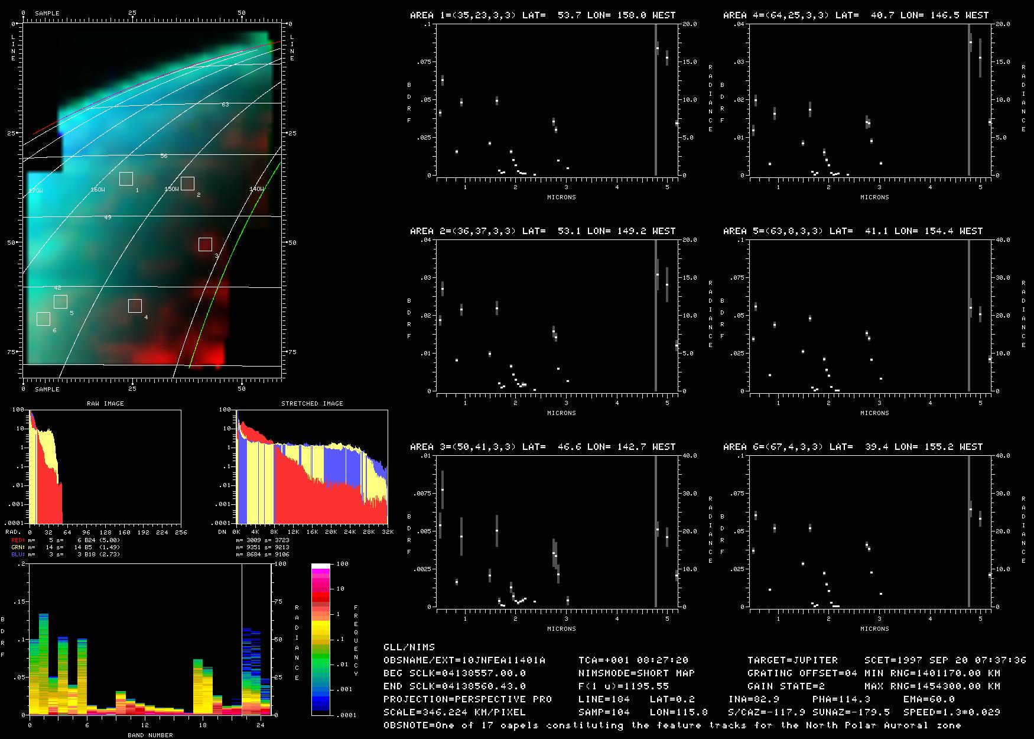Click the AREA 1 spectrum plot title
Image resolution: width=1034 pixels, height=739 pixels.
pyautogui.click(x=542, y=15)
